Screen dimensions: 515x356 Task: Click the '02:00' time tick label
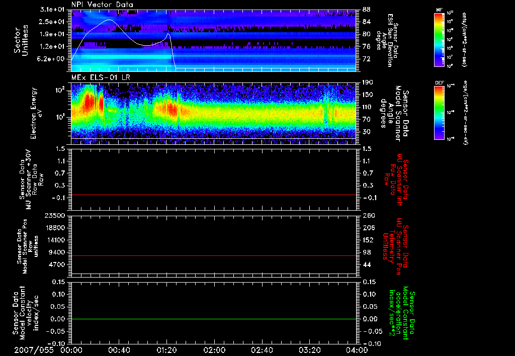(214, 350)
